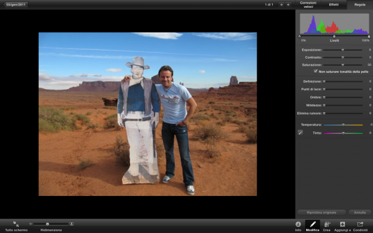Image resolution: width=373 pixels, height=233 pixels.
Task: Toggle Non saturare tonalità della pelle checkbox
Action: [x=316, y=71]
